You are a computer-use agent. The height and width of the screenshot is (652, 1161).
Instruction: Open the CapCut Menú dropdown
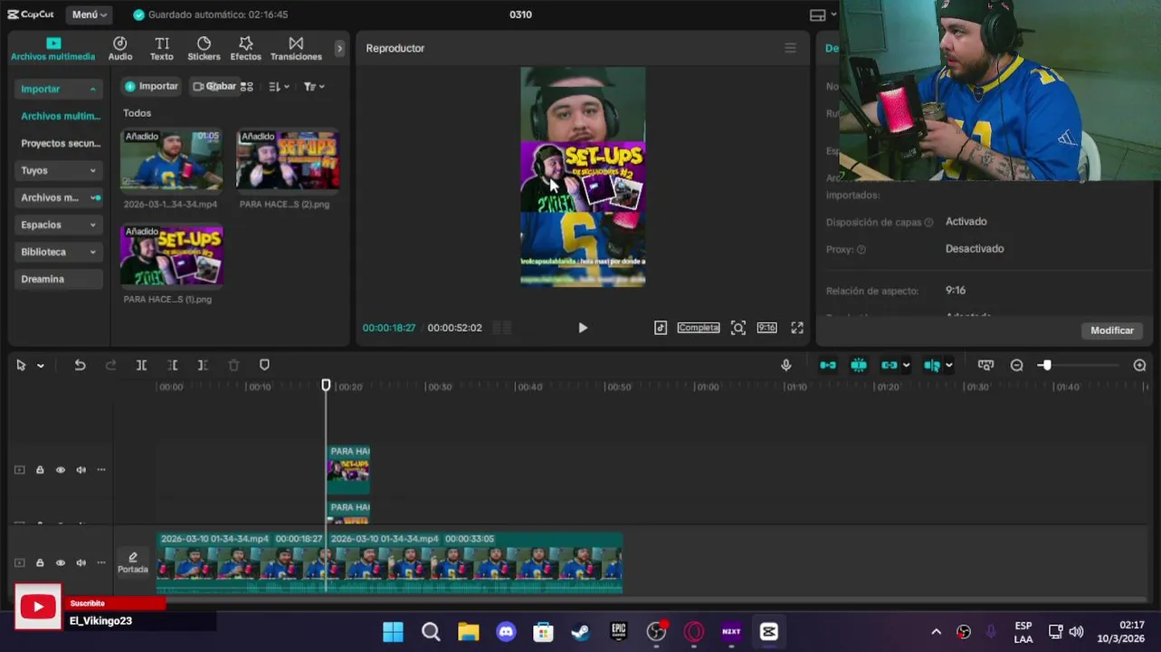pyautogui.click(x=90, y=14)
